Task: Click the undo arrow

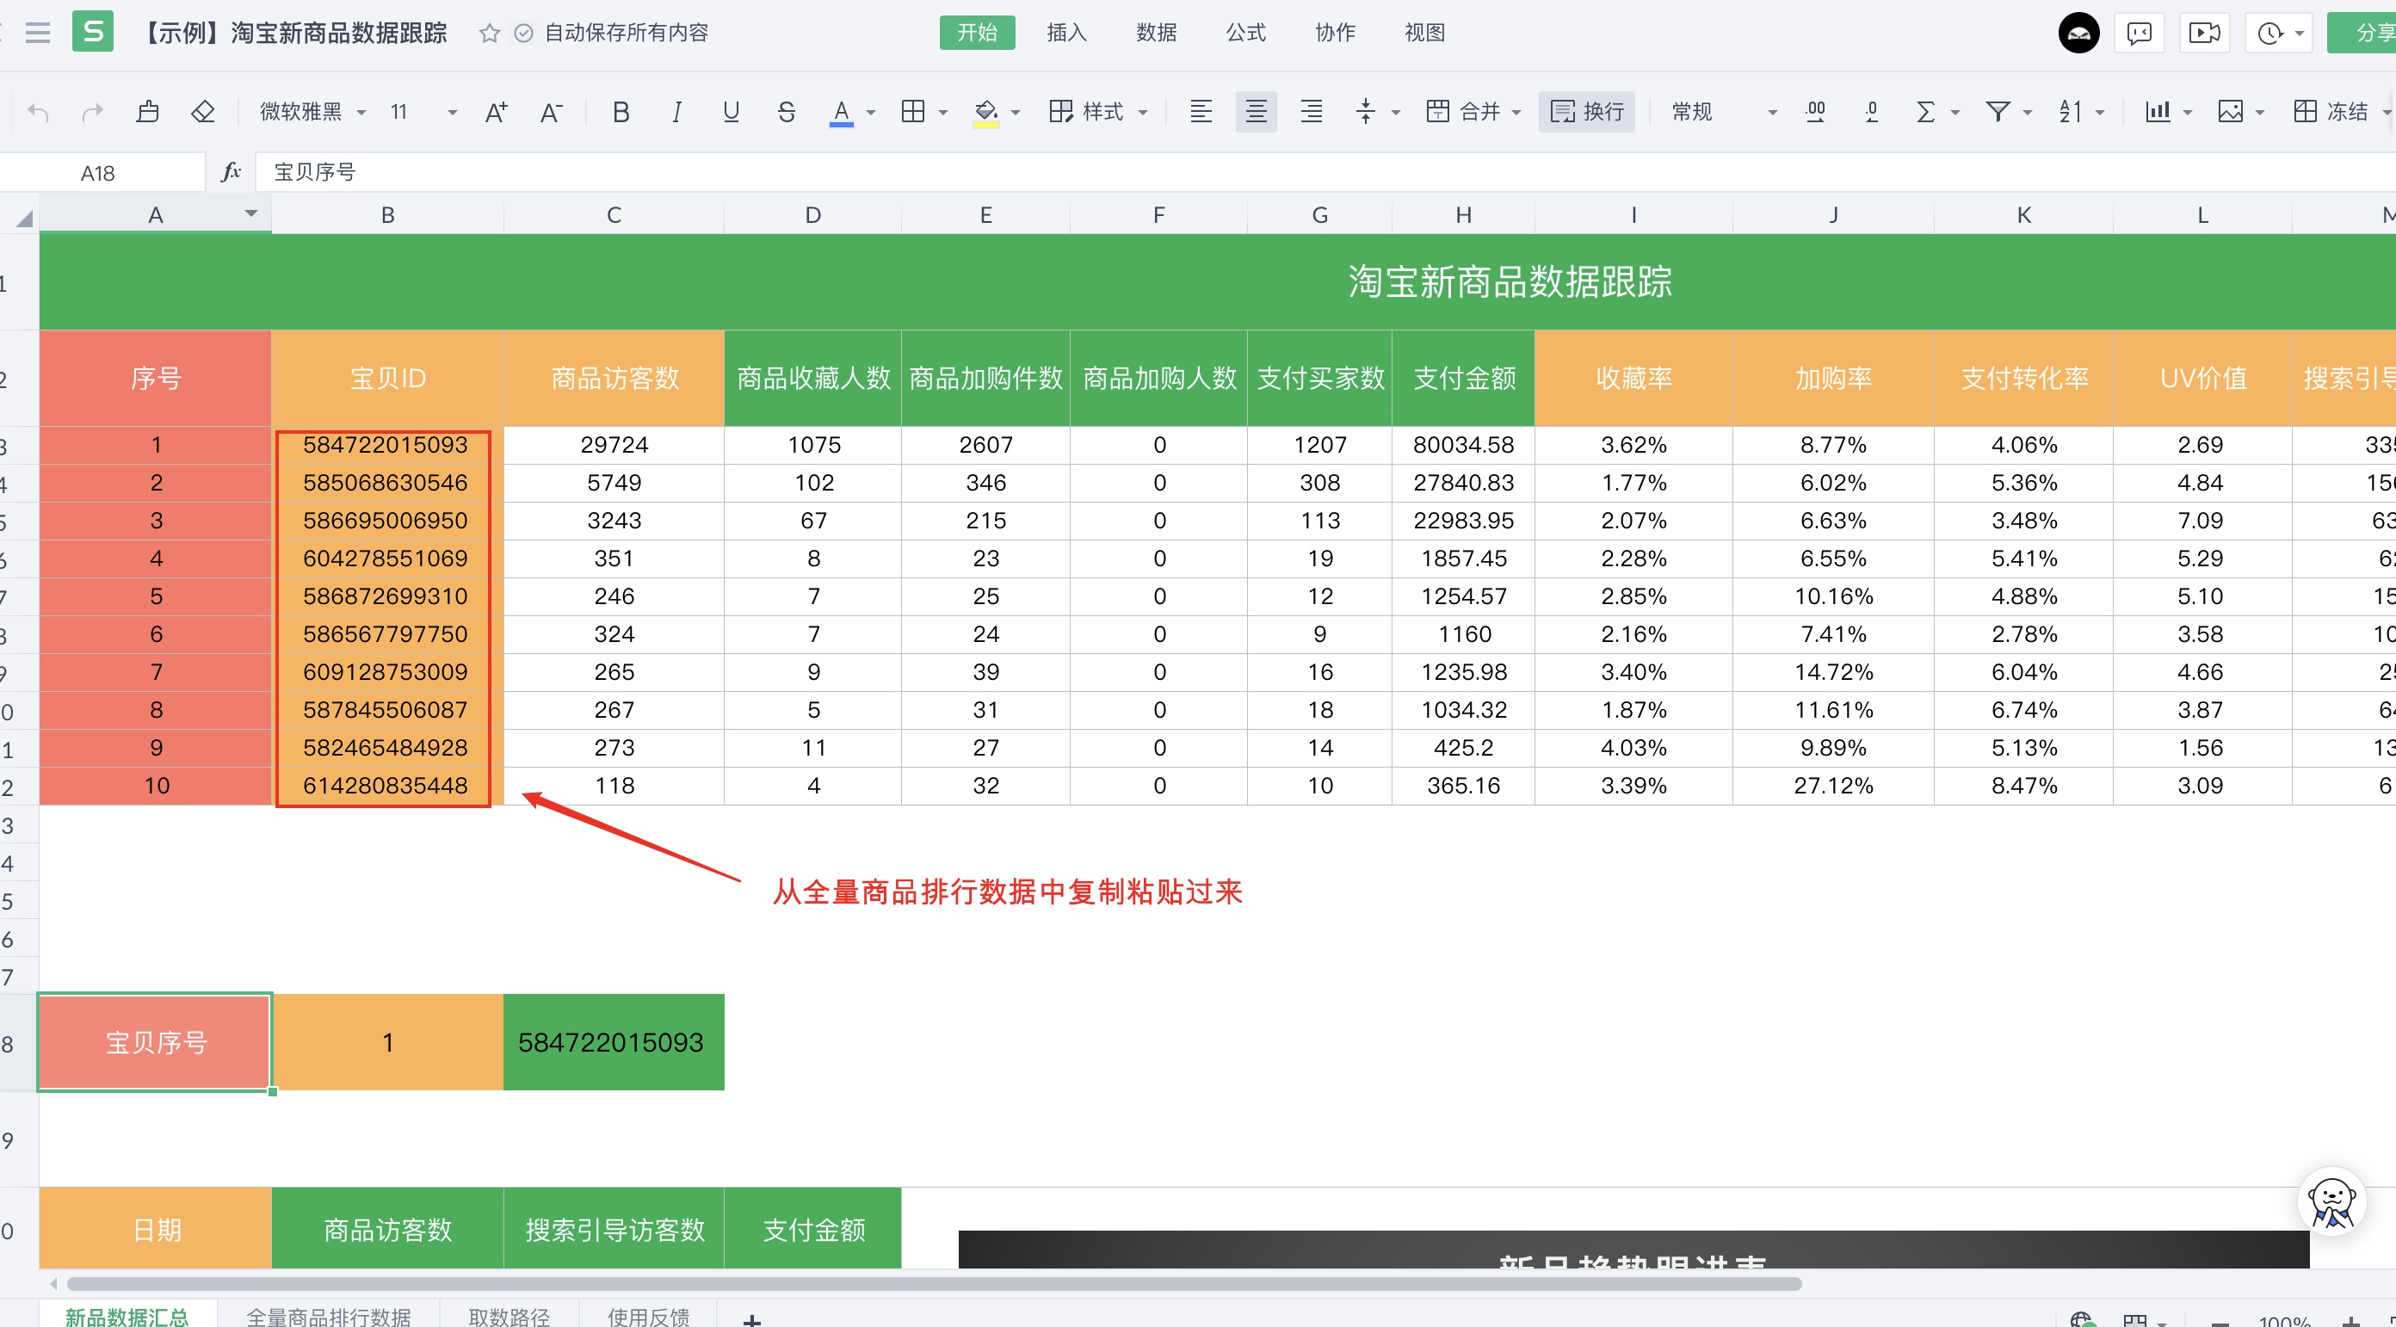Action: (x=38, y=113)
